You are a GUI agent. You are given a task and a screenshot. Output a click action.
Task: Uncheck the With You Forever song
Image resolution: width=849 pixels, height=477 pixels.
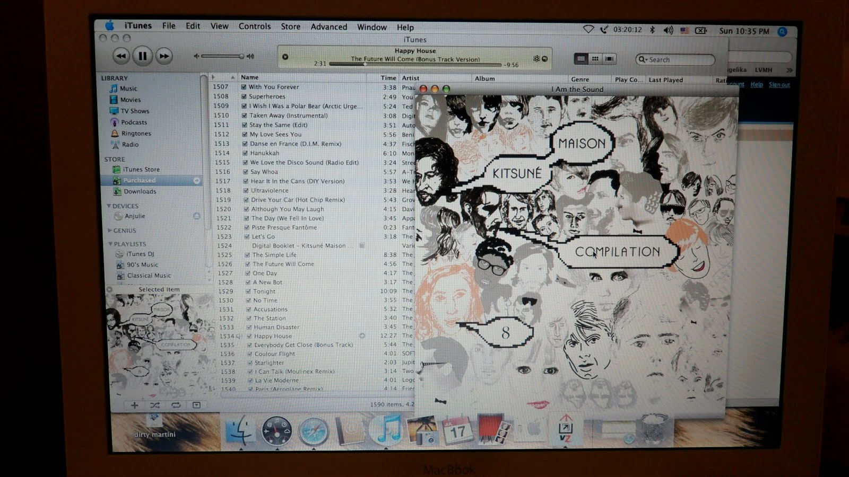point(244,87)
